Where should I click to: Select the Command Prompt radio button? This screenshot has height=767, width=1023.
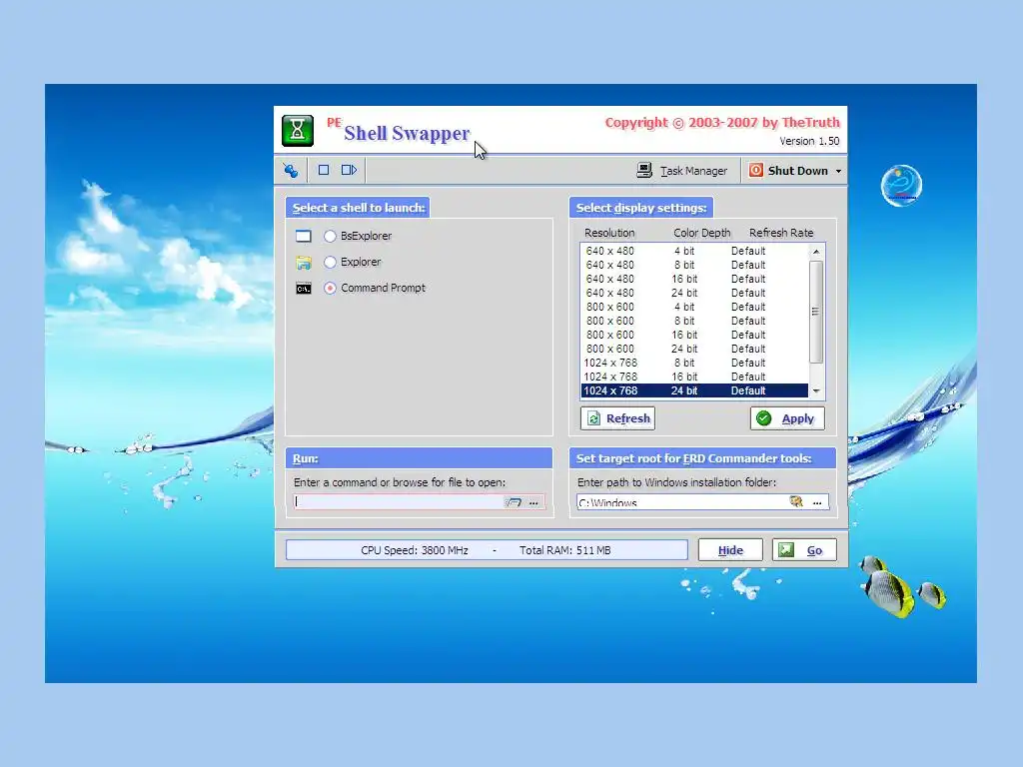click(330, 289)
